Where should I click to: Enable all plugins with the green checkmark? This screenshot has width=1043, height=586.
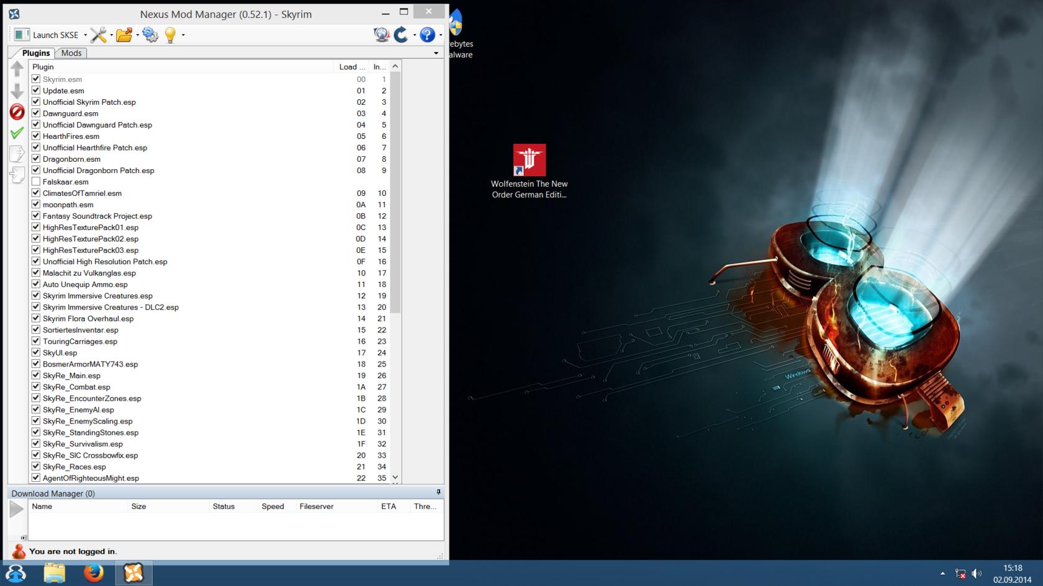coord(17,133)
